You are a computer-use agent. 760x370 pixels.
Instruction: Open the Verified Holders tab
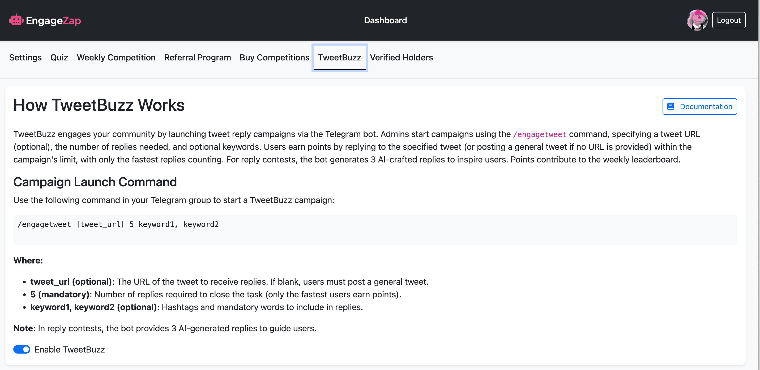401,58
